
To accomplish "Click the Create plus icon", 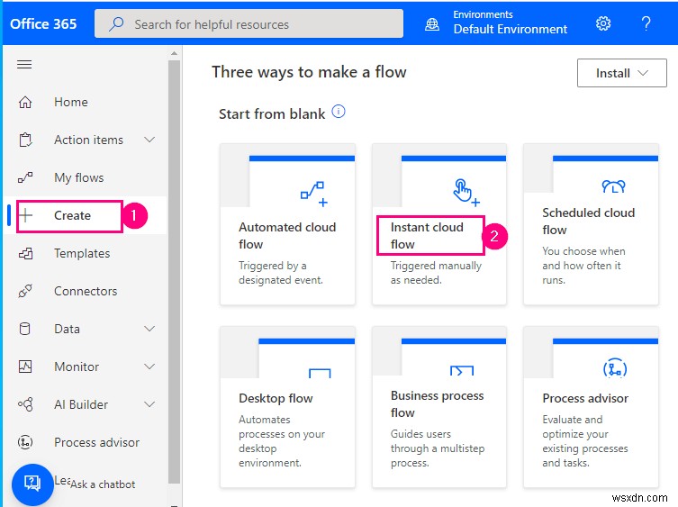I will [x=26, y=215].
